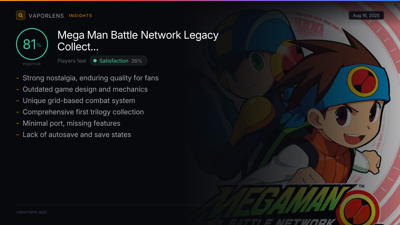
Task: Open the VAPORLENS brand name
Action: [46, 16]
